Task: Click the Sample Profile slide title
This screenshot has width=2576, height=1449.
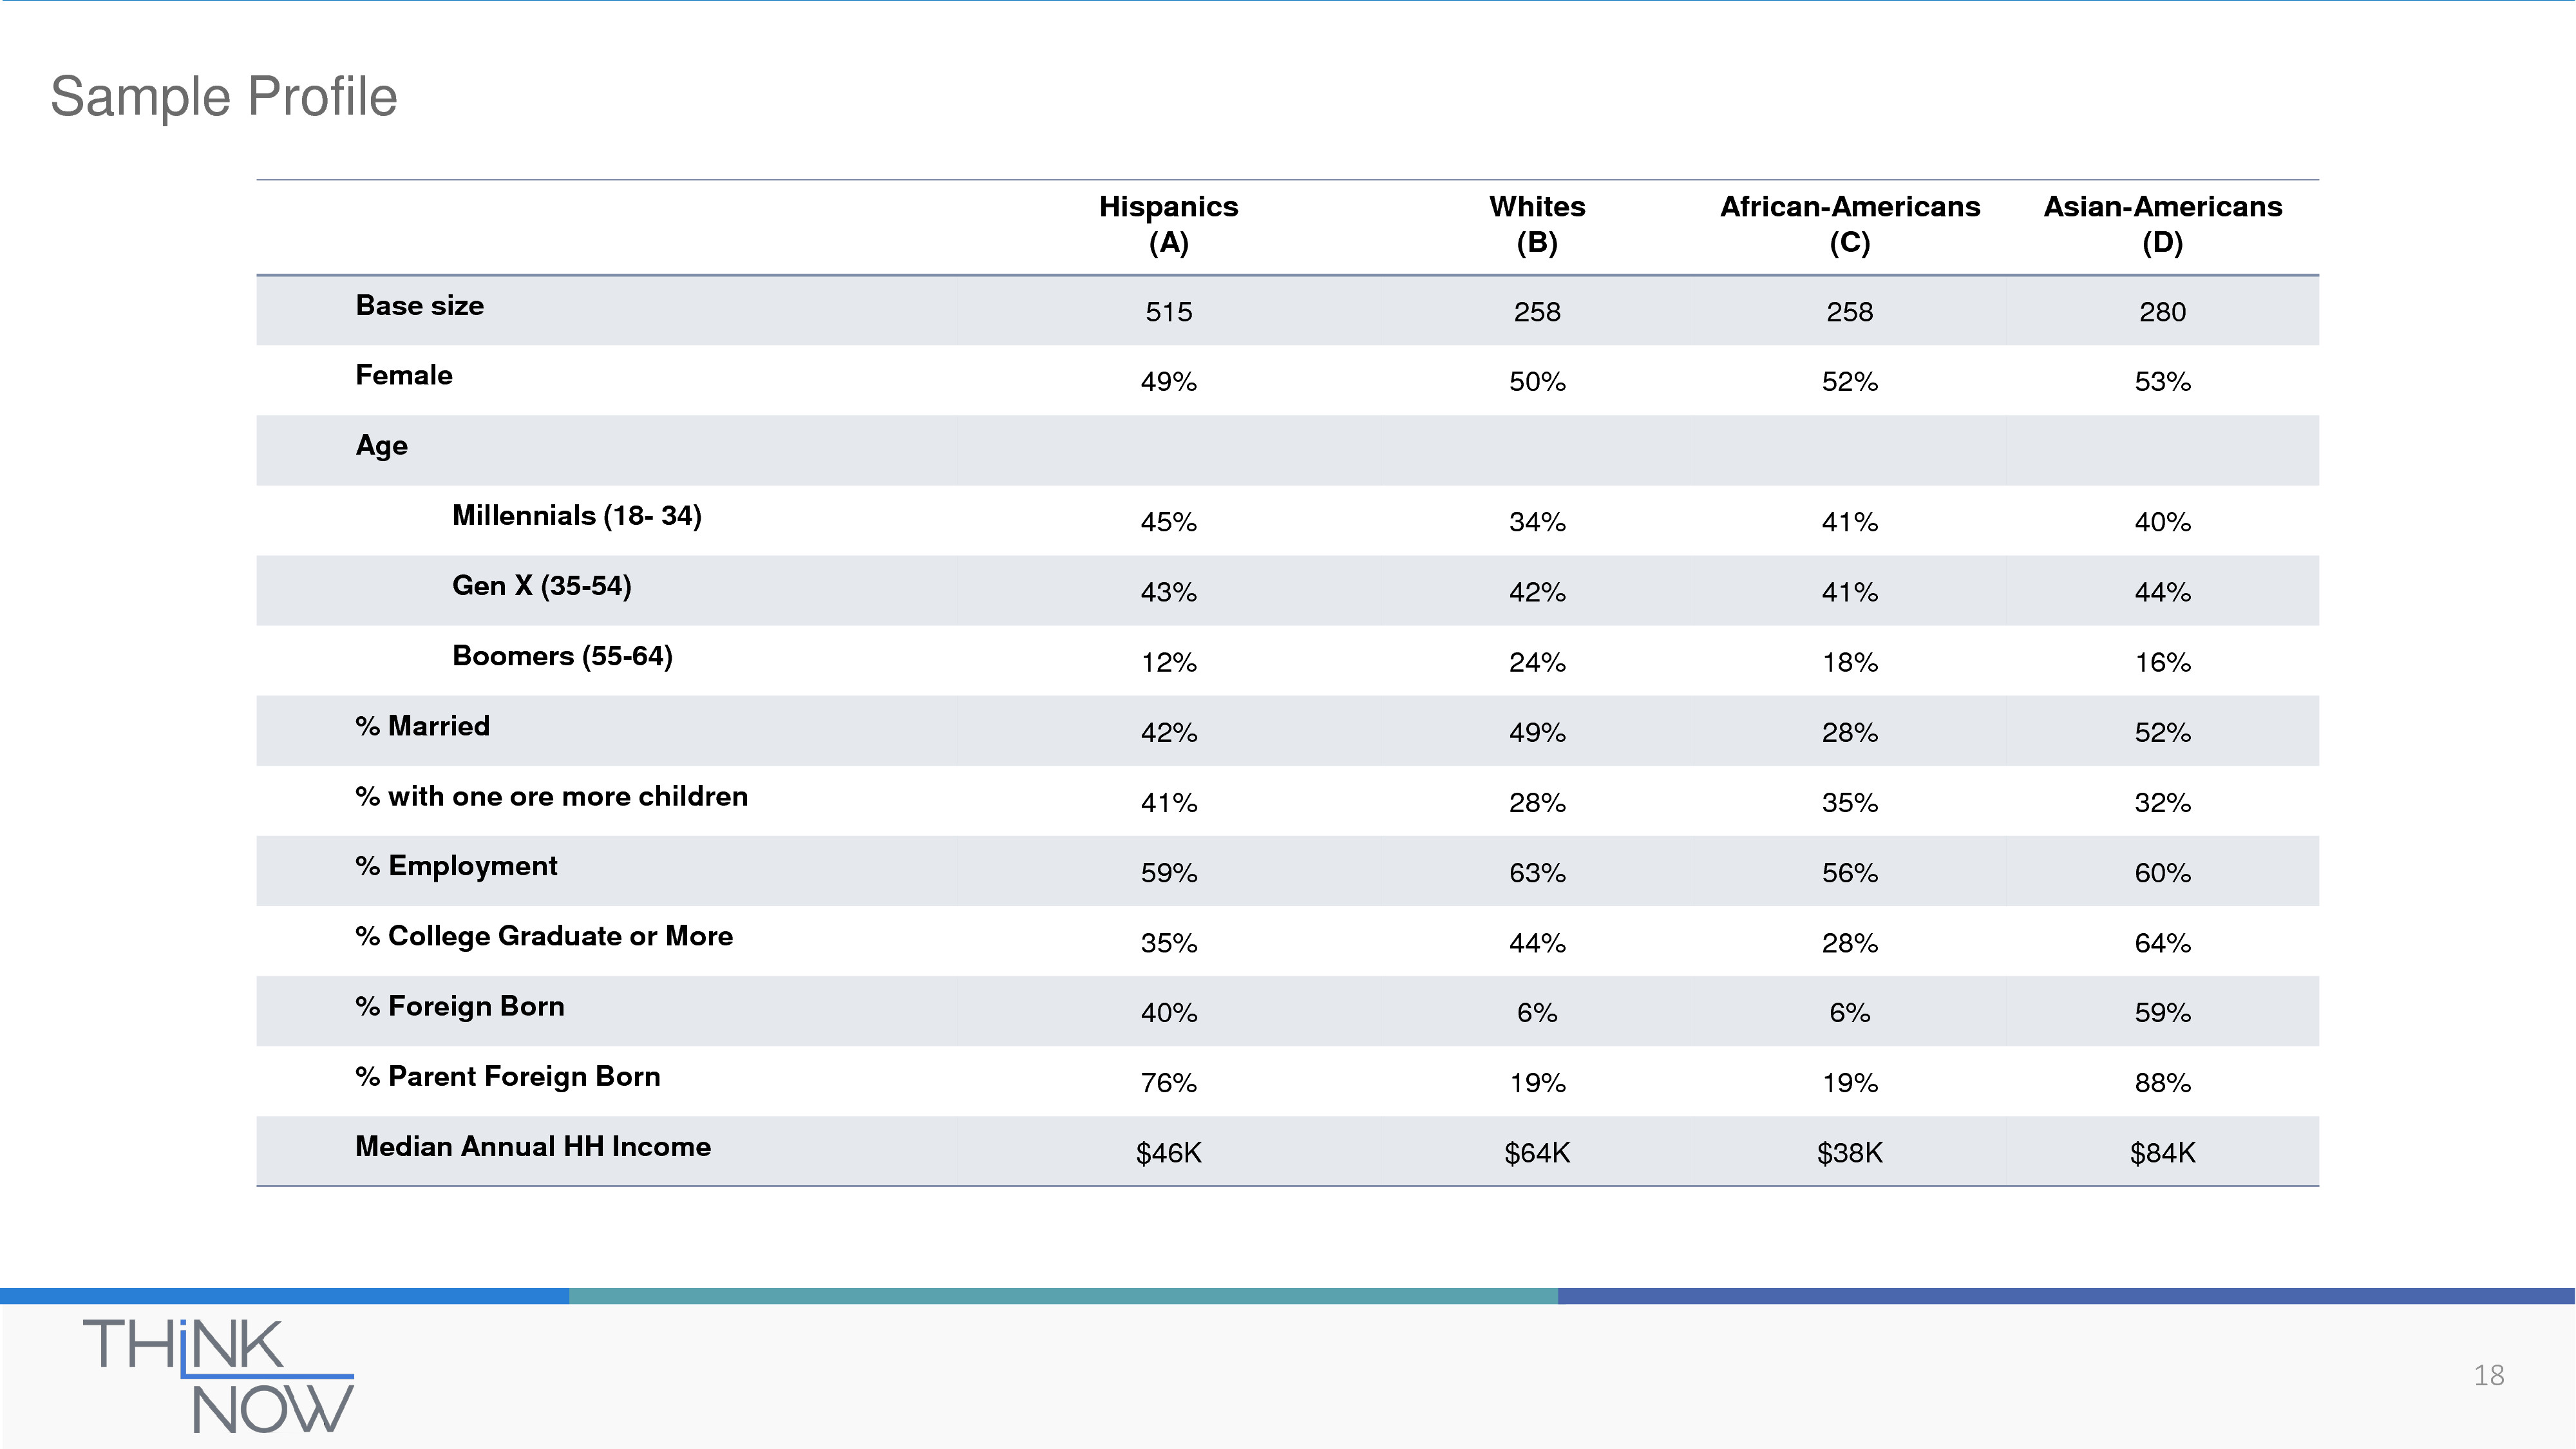Action: tap(224, 97)
